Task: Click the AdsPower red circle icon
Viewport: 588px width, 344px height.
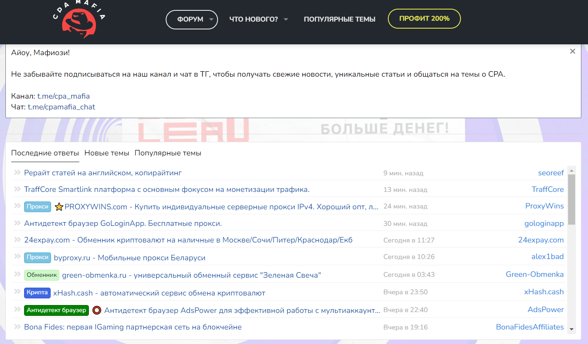Action: click(96, 310)
